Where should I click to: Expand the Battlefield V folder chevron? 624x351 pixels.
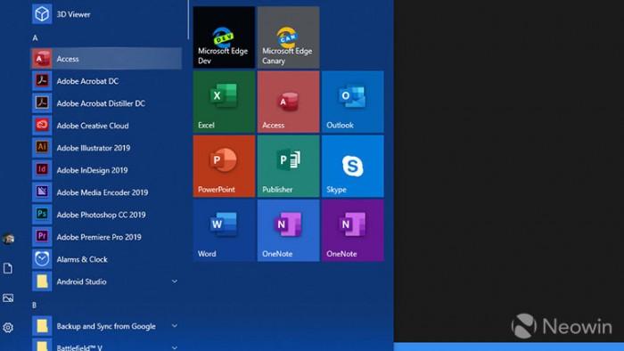point(175,347)
